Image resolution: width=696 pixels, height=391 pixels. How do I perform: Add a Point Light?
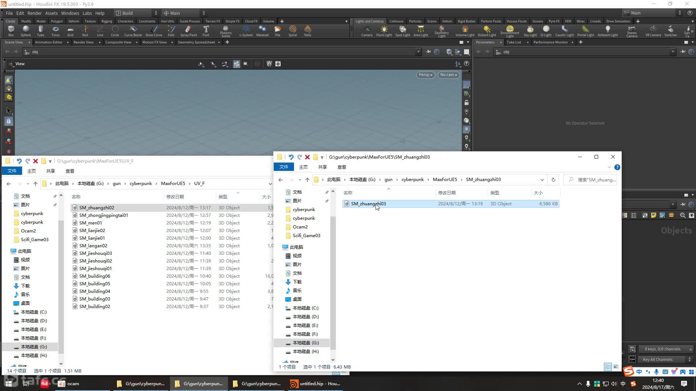pos(384,31)
